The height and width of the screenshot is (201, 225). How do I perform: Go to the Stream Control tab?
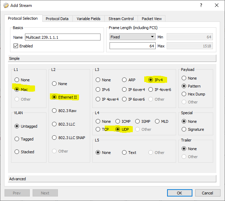(x=121, y=19)
